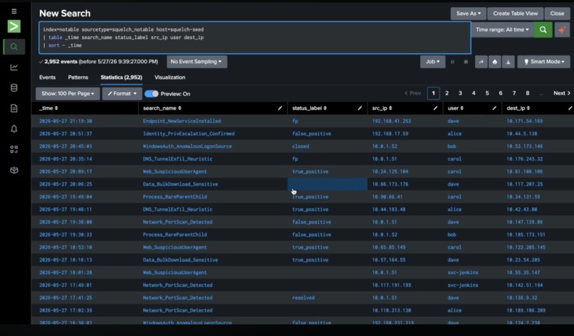The height and width of the screenshot is (336, 574).
Task: Open the cube package icon in the sidebar
Action: pos(14,170)
